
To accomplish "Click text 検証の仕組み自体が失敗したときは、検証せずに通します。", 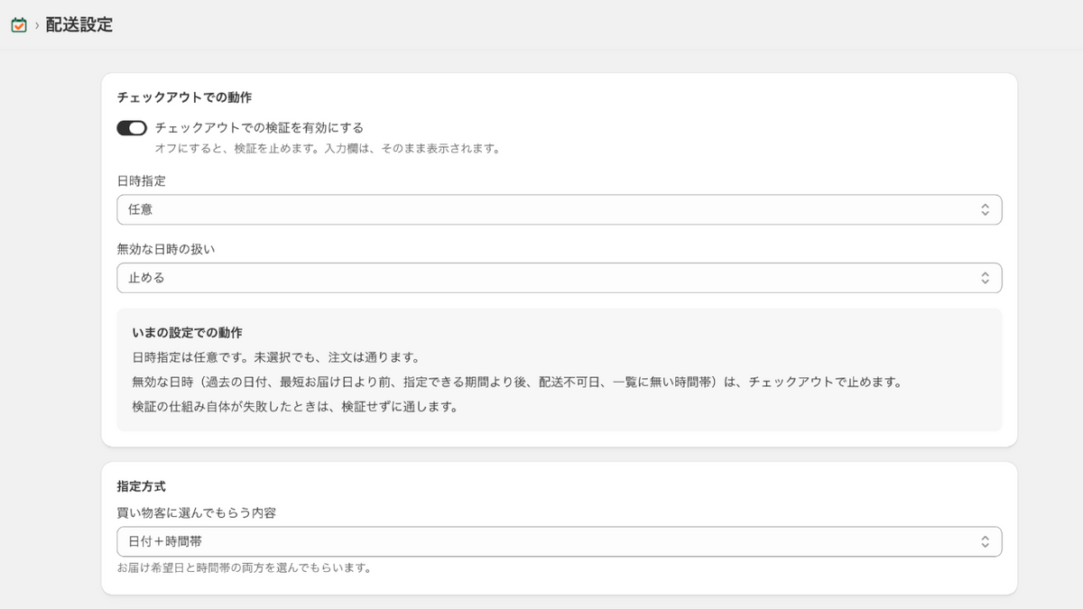I will [295, 406].
